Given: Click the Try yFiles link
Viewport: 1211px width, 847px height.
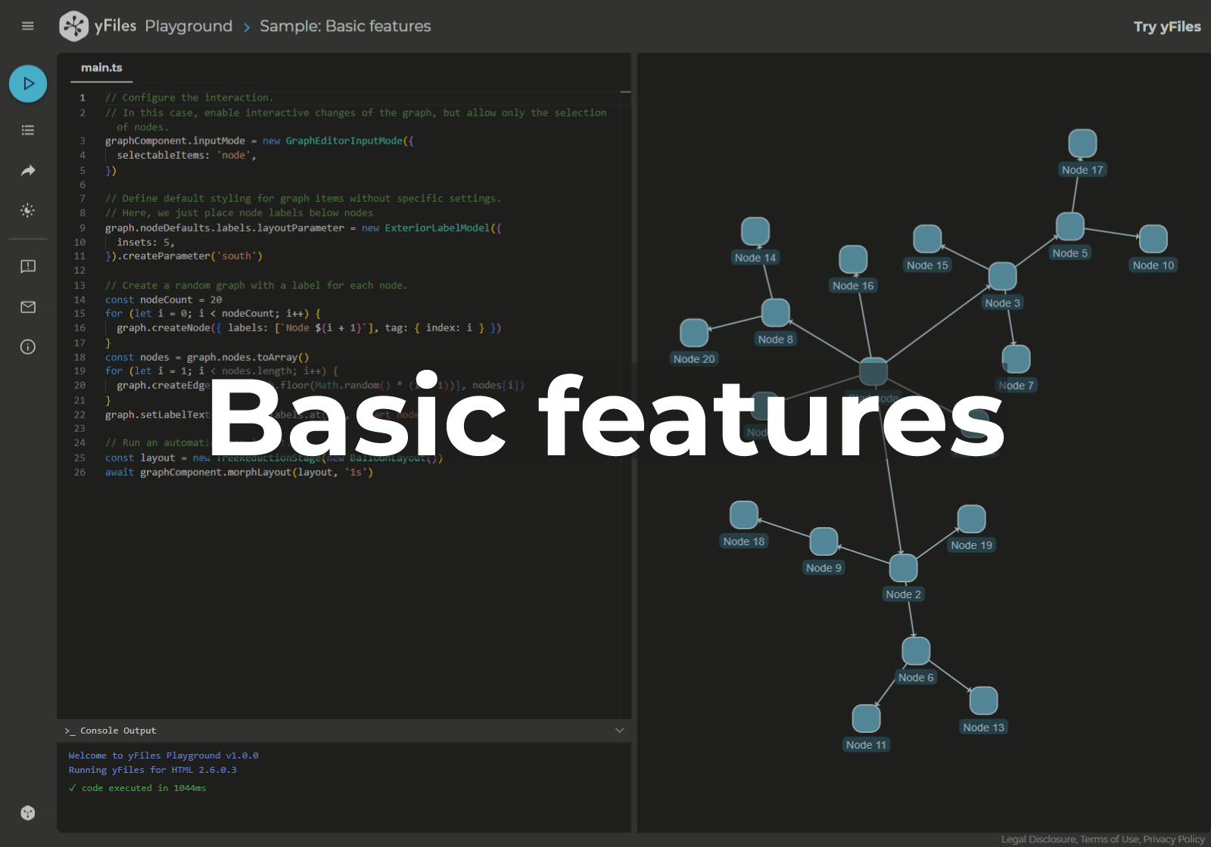Looking at the screenshot, I should pyautogui.click(x=1166, y=26).
